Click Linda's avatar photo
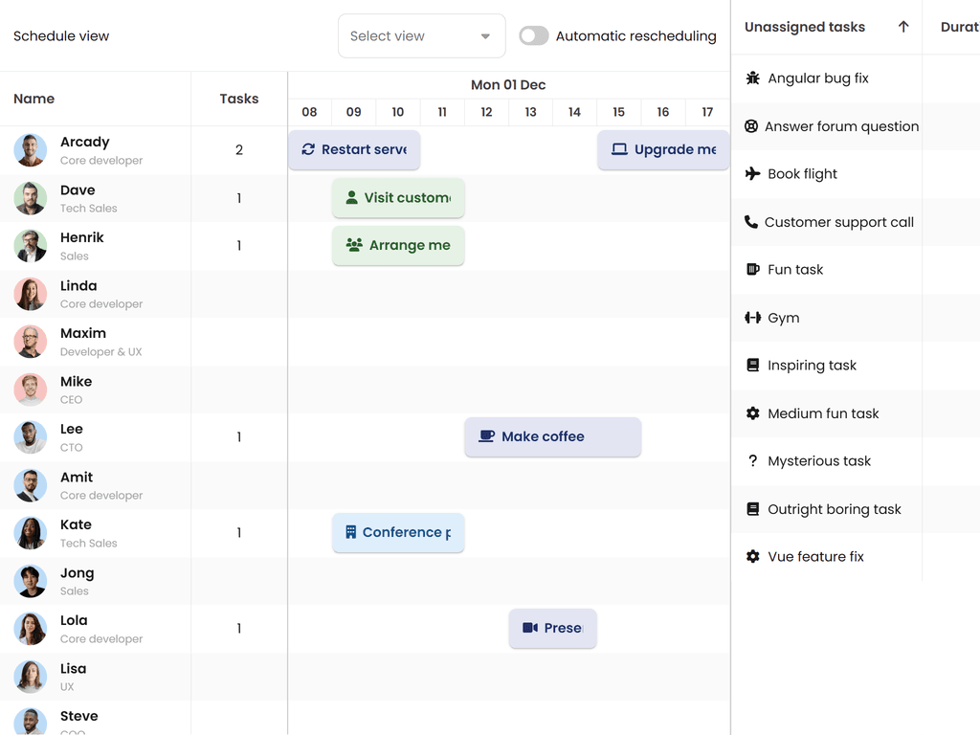The image size is (980, 735). tap(31, 294)
